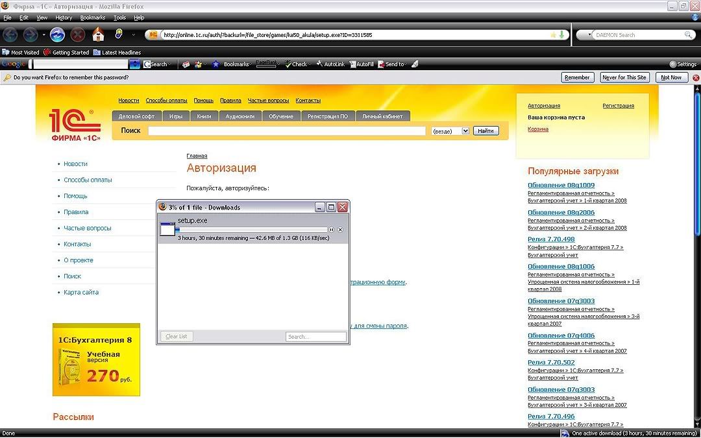
Task: Click the Never for This Site button
Action: 624,77
